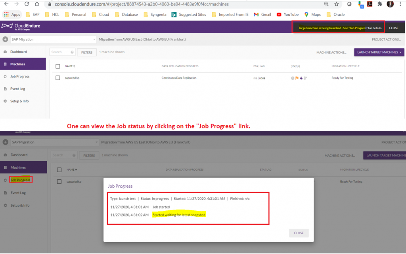Bookmark this page with the star icon
Screen dimensions: 406x254
pos(336,4)
